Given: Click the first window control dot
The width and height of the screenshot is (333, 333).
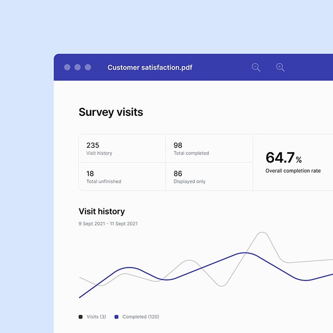Looking at the screenshot, I should (x=67, y=67).
